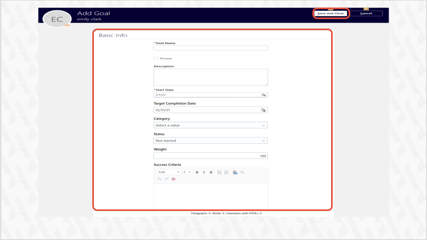Viewport: 427px width, 240px height.
Task: Open the EC user avatar
Action: pyautogui.click(x=57, y=19)
